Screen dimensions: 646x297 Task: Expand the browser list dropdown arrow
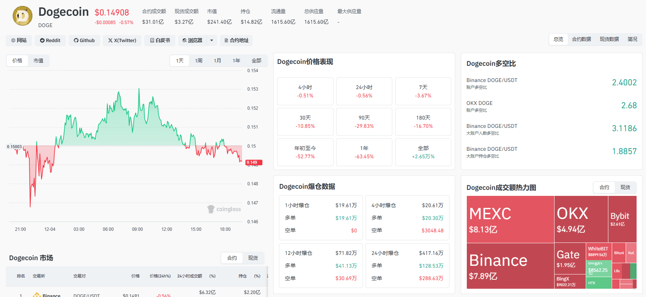pyautogui.click(x=212, y=40)
